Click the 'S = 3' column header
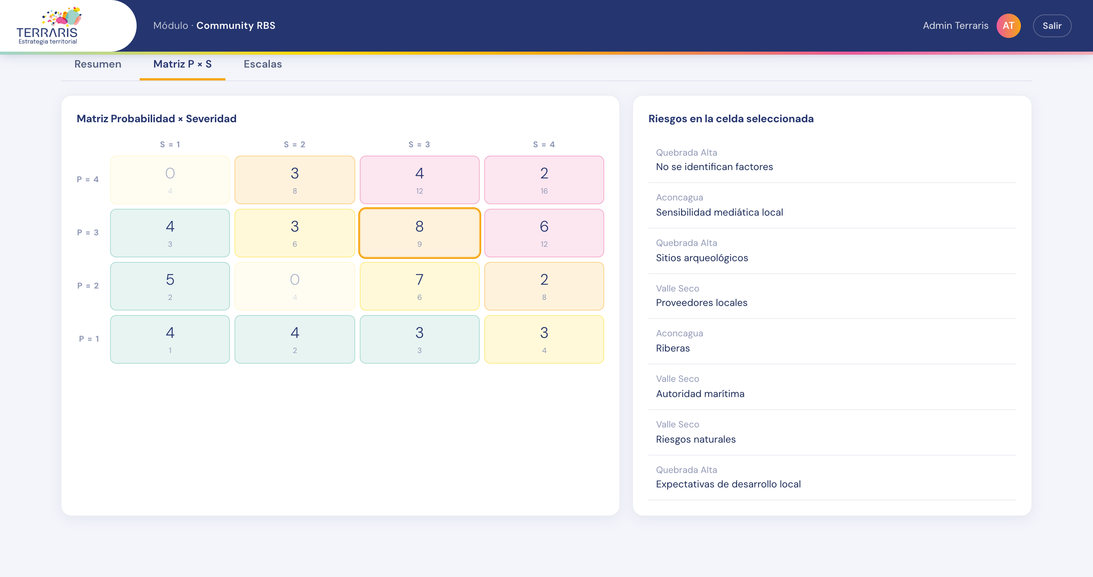Image resolution: width=1093 pixels, height=577 pixels. click(x=419, y=145)
